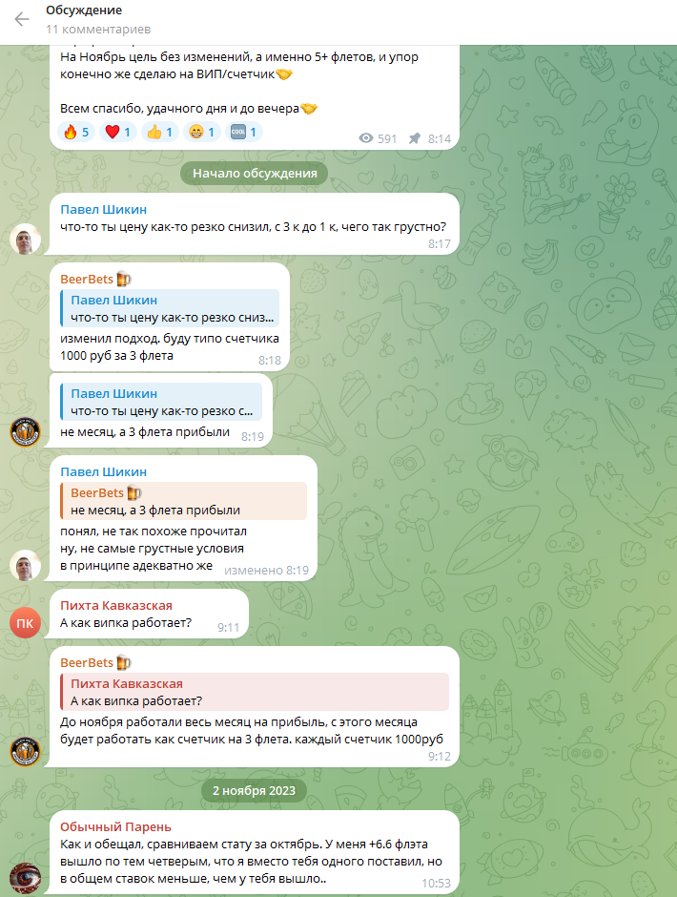677x897 pixels.
Task: Toggle the fire reaction with 5 votes
Action: coord(76,132)
